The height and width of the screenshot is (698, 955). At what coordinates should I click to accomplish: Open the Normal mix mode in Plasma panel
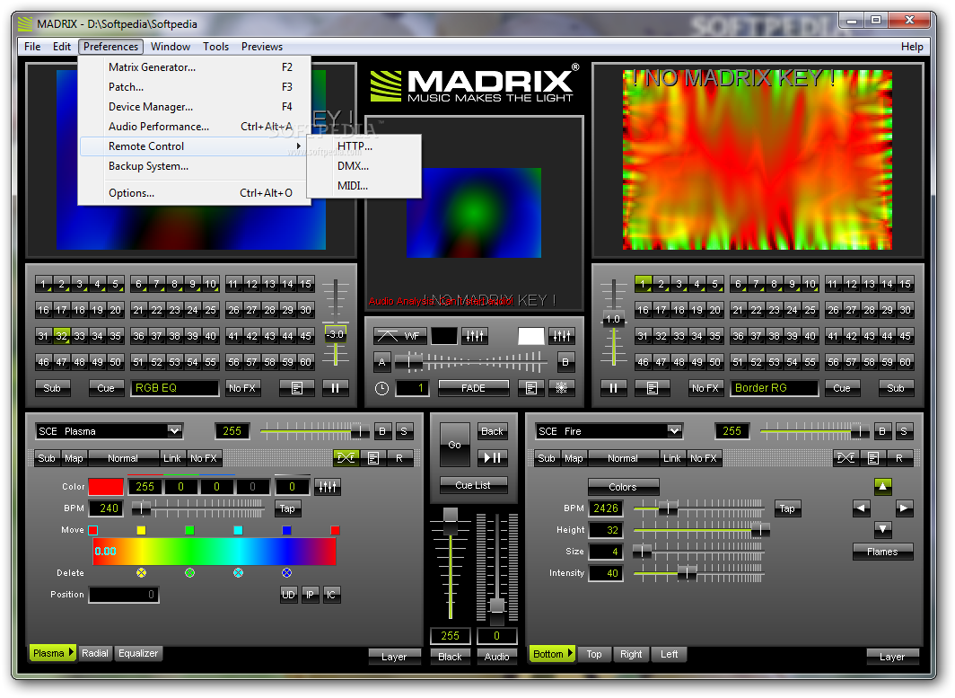coord(123,458)
